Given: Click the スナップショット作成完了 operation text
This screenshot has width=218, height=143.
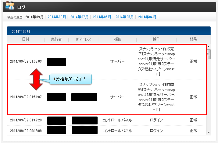Looking at the screenshot, I should [x=156, y=61].
